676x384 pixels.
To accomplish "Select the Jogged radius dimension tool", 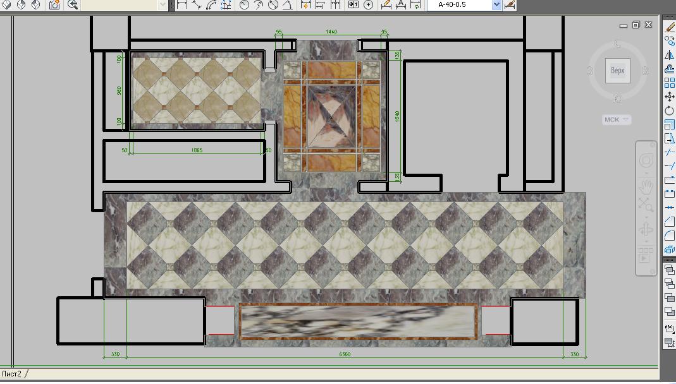I will point(259,4).
